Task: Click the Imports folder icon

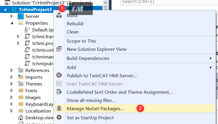Action: tap(21, 77)
